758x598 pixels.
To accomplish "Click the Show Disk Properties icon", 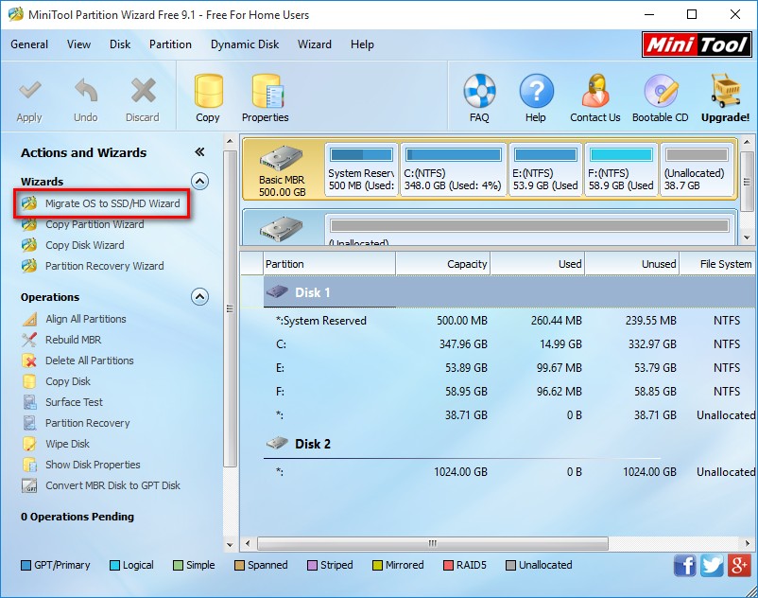I will tap(29, 465).
